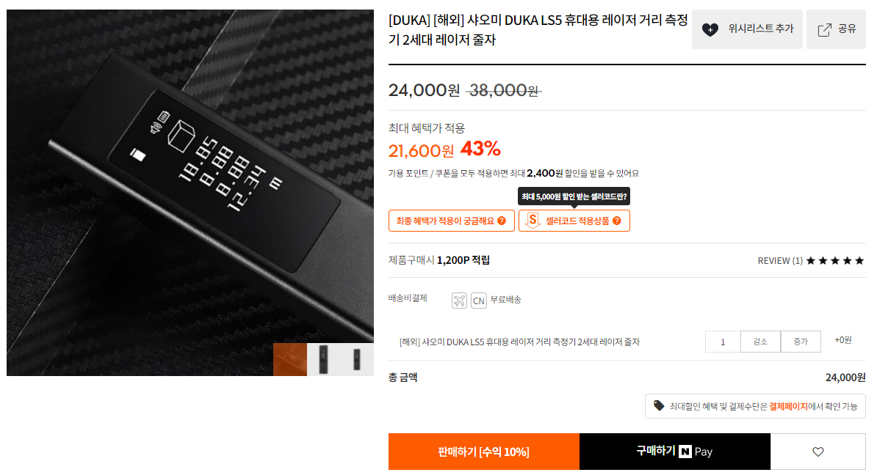Image resolution: width=877 pixels, height=475 pixels.
Task: Increase quantity with 증가 button
Action: tap(801, 342)
